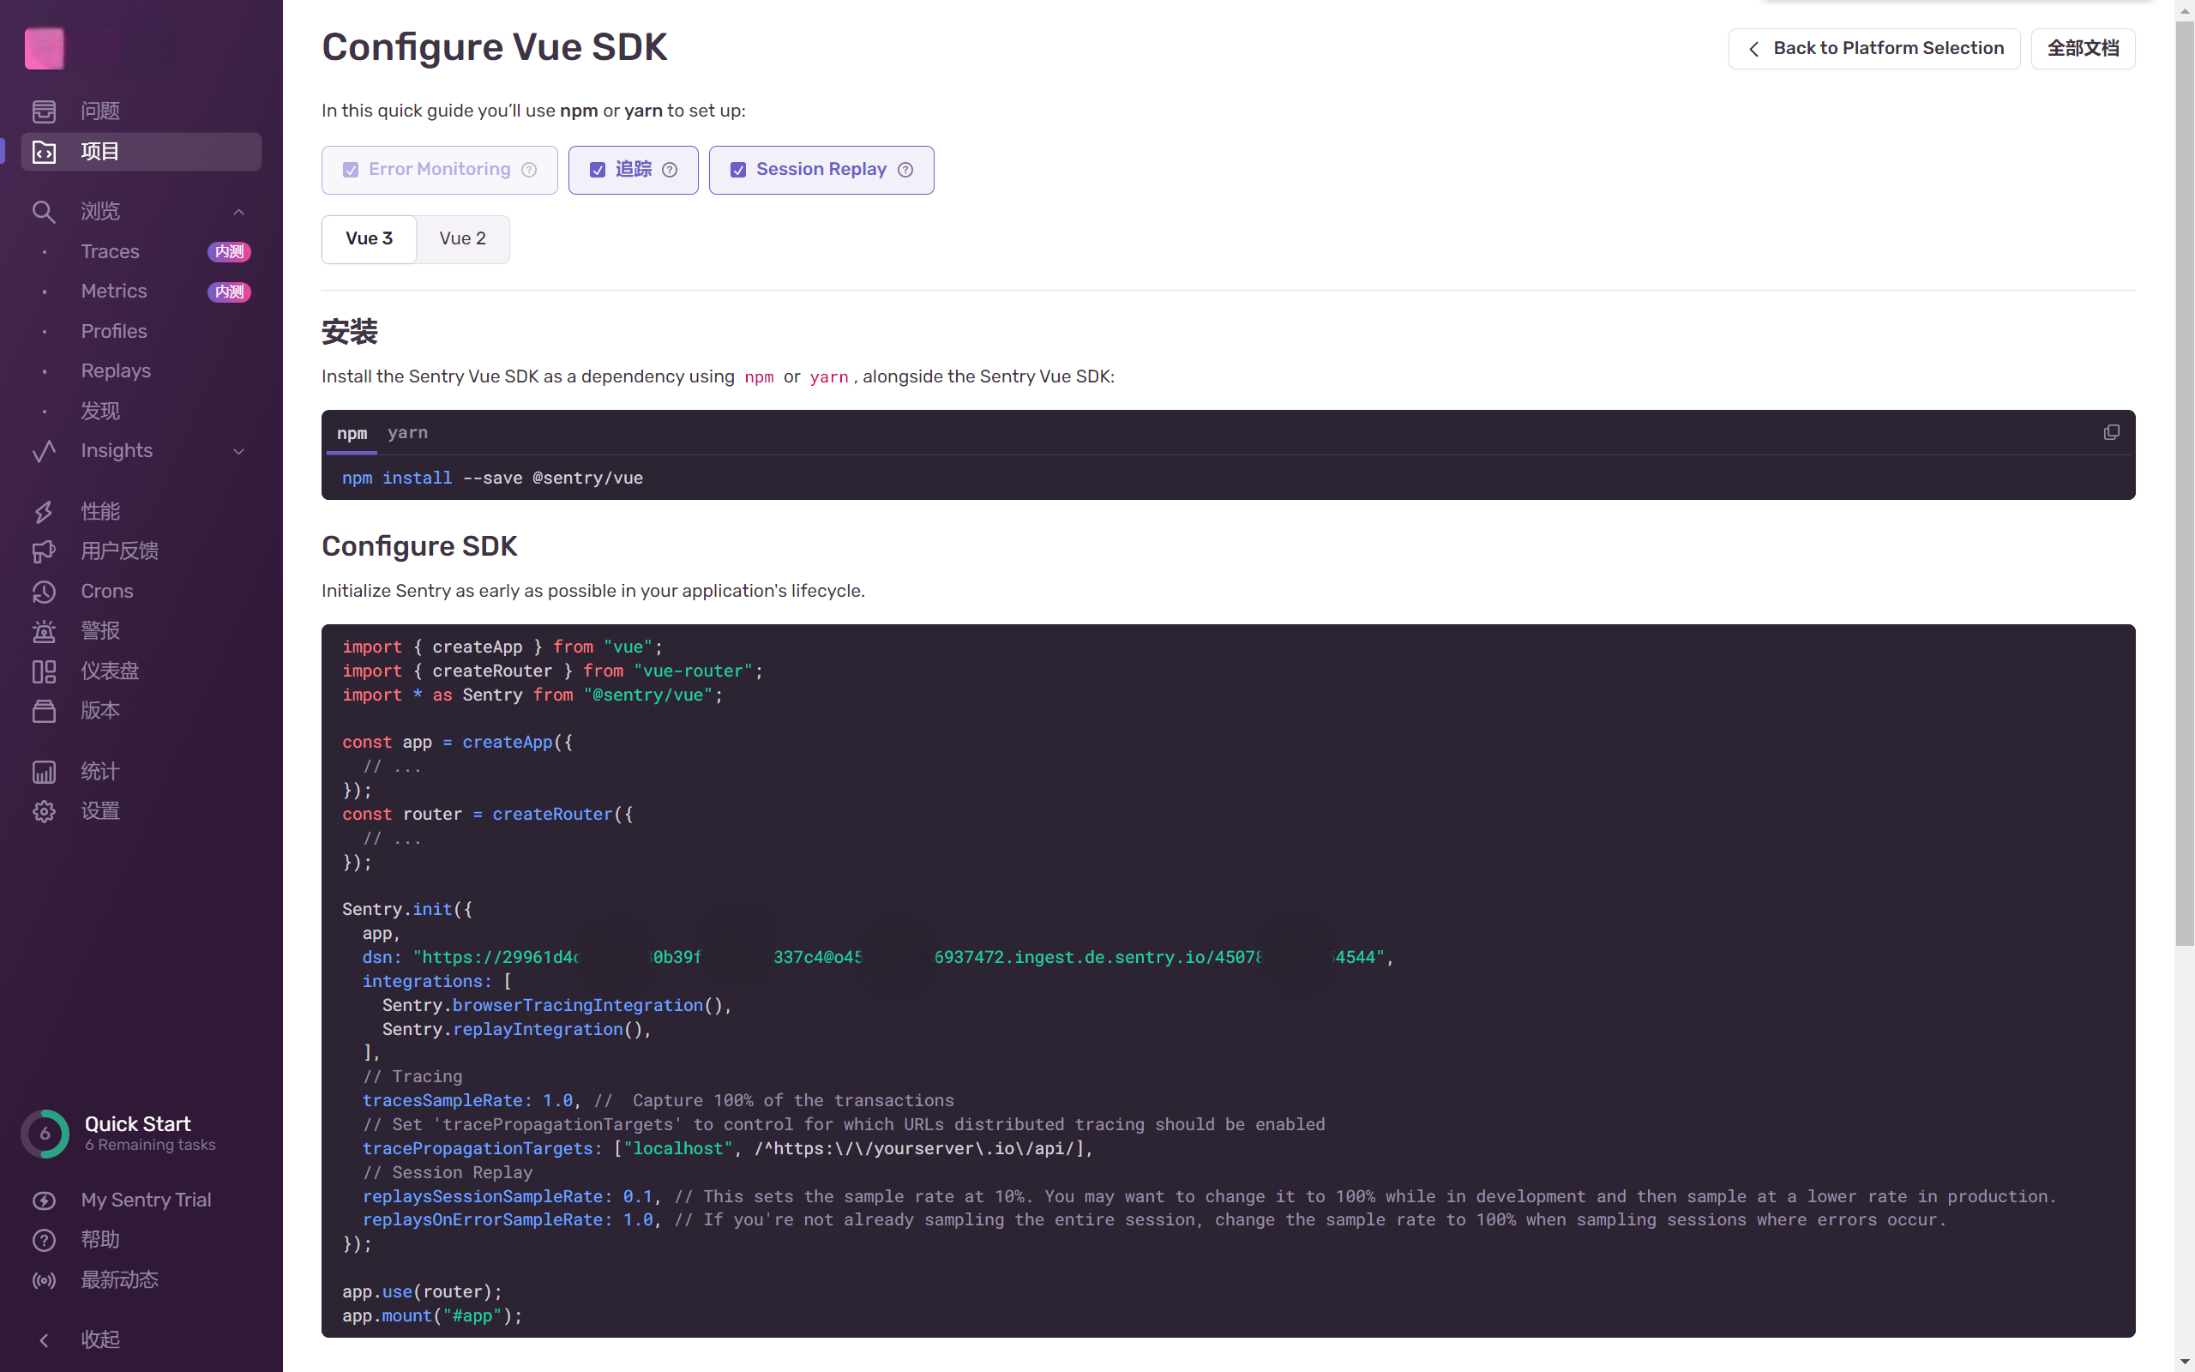Open the Performance (性能) lightning sidebar icon

click(x=44, y=512)
